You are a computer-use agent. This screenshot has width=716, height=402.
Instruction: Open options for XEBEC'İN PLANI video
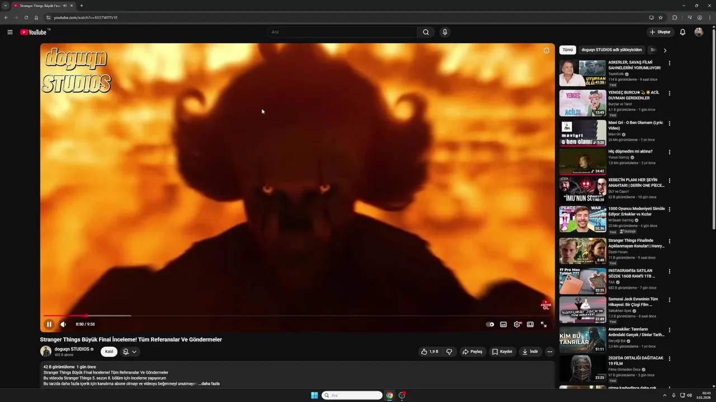pyautogui.click(x=669, y=181)
